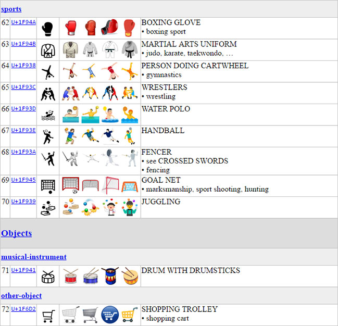338x326 pixels.
Task: Click the blue circular shopping cart emoji
Action: [x=110, y=315]
